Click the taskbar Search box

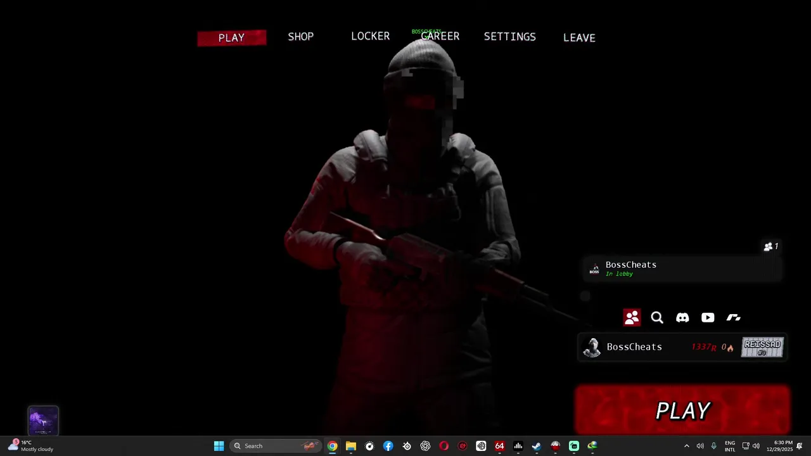pyautogui.click(x=275, y=446)
